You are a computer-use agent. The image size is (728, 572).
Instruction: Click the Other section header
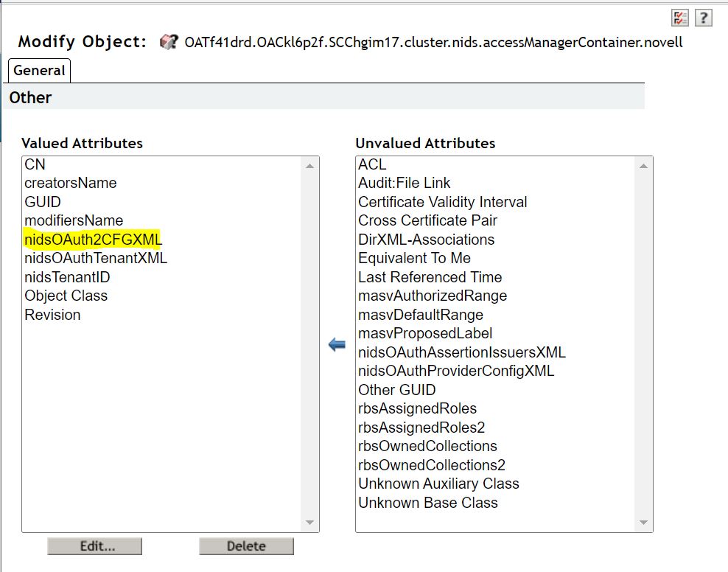[x=29, y=97]
